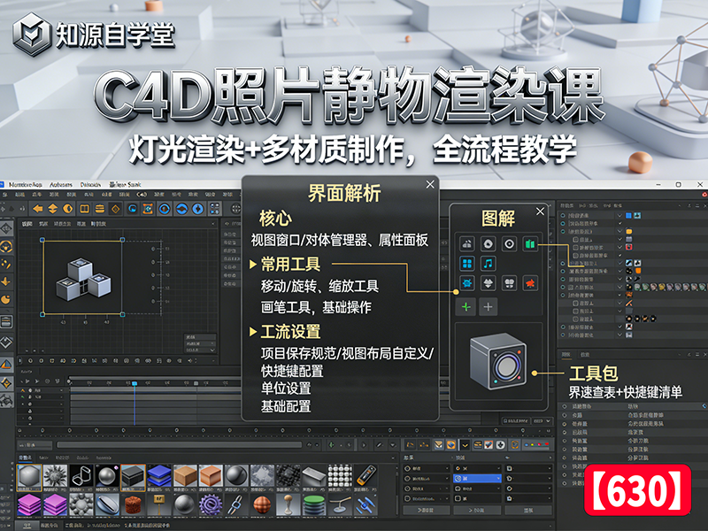
Task: Expand the 常用工具 section
Action: (254, 265)
